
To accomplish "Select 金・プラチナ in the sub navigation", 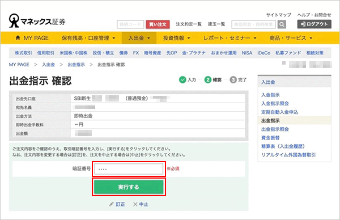I will (194, 53).
